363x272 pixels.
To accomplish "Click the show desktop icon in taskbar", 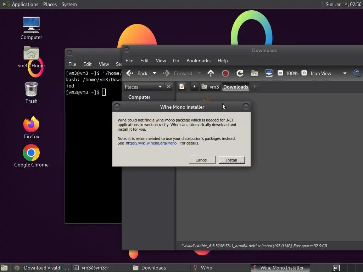I will point(4,268).
